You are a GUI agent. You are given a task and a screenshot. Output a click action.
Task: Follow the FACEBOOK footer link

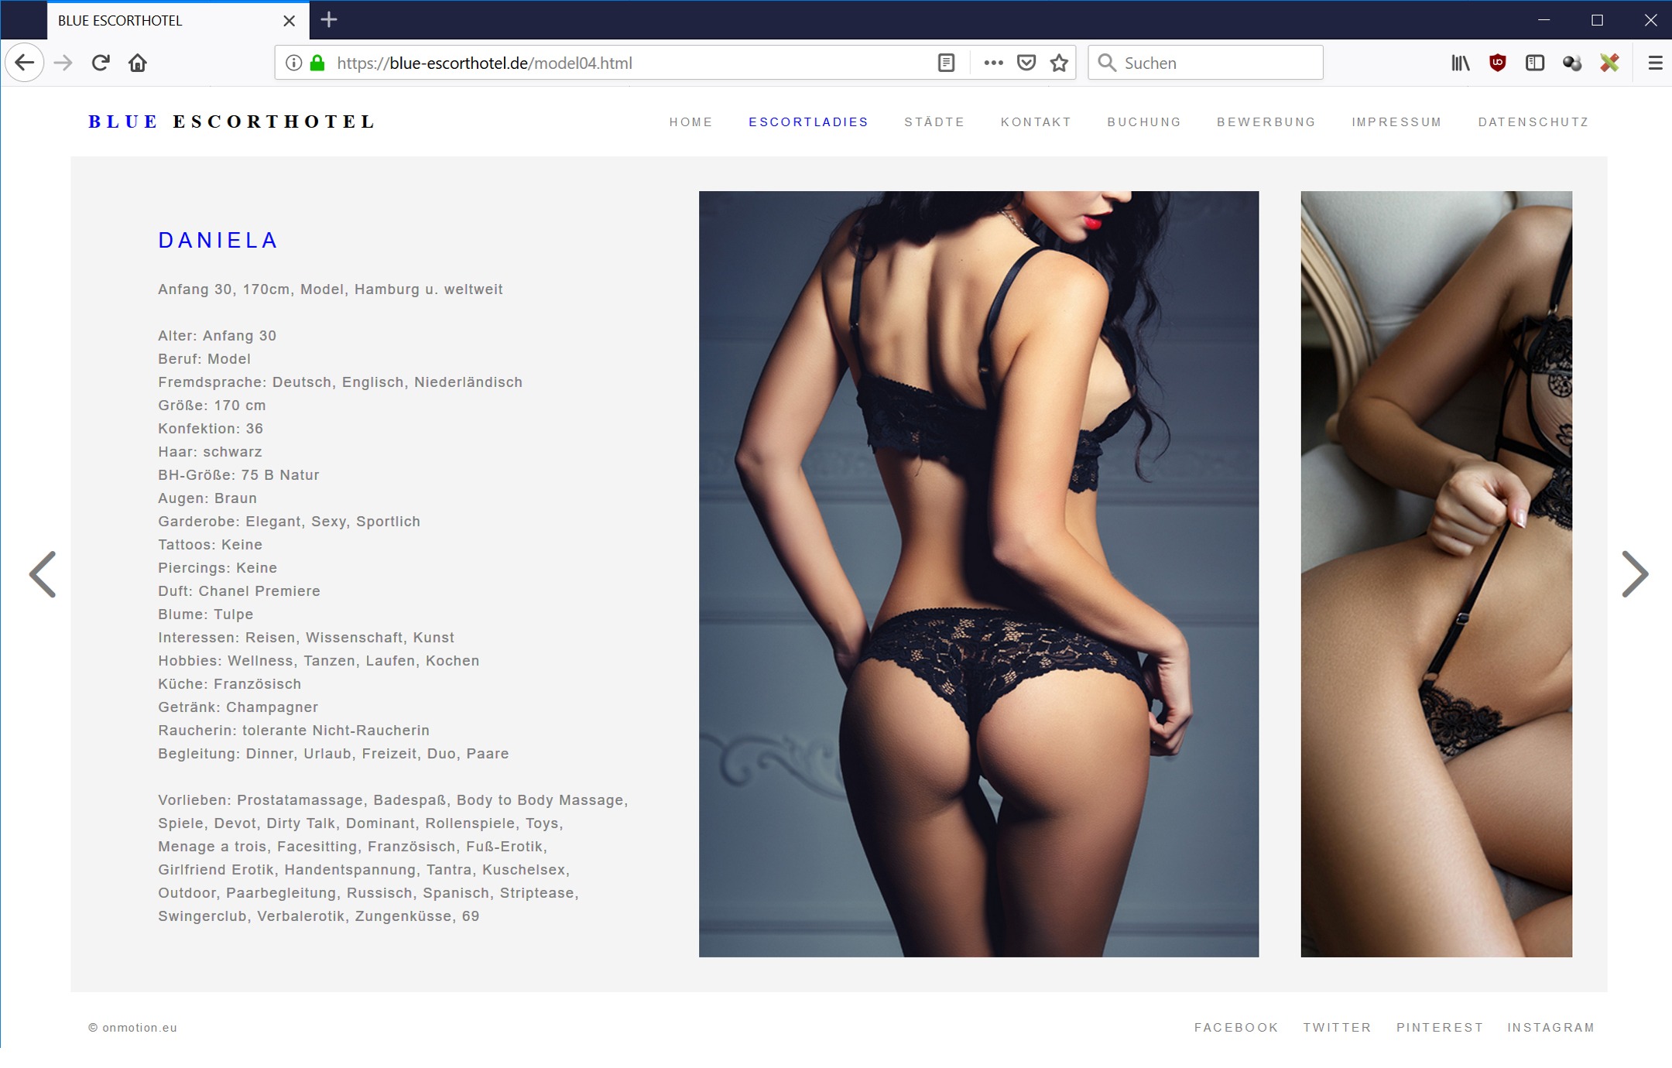(x=1236, y=1028)
